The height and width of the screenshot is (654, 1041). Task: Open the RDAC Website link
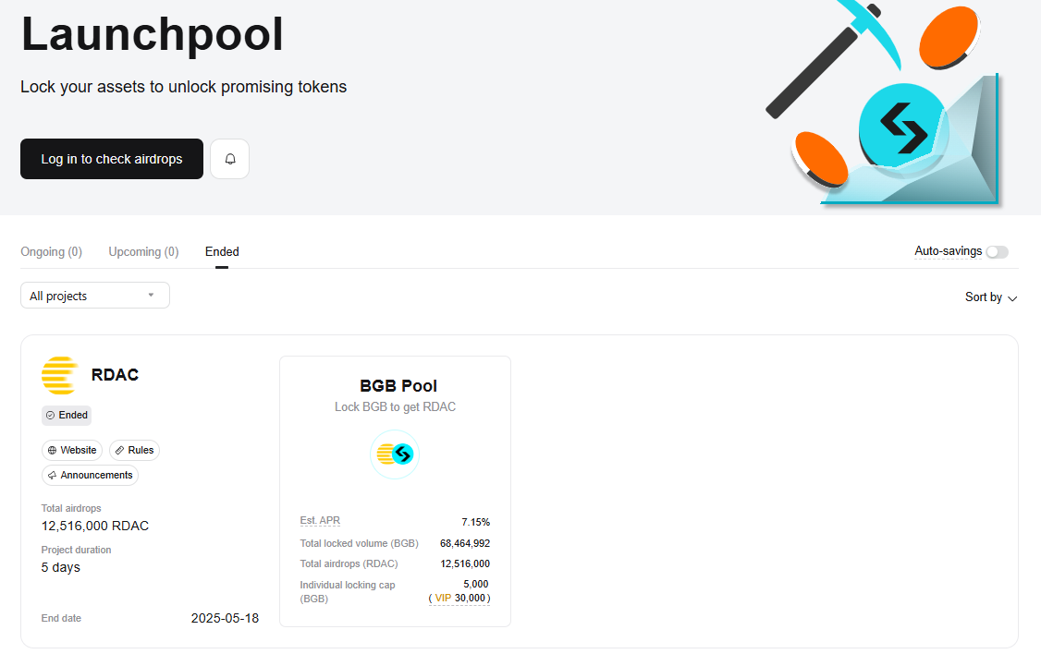(x=72, y=451)
